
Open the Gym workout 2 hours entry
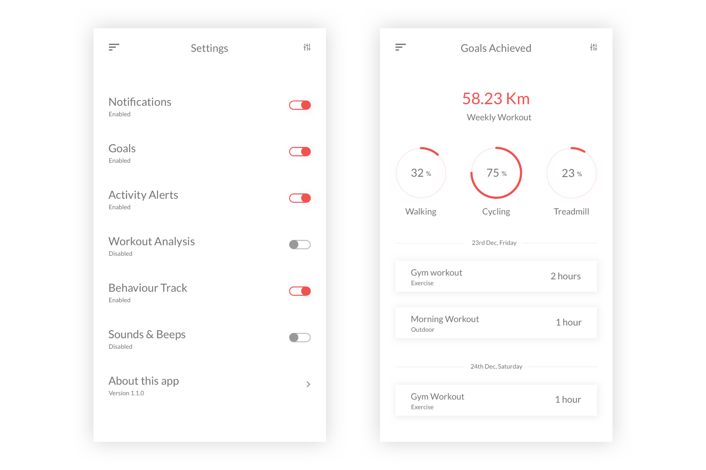pos(496,276)
